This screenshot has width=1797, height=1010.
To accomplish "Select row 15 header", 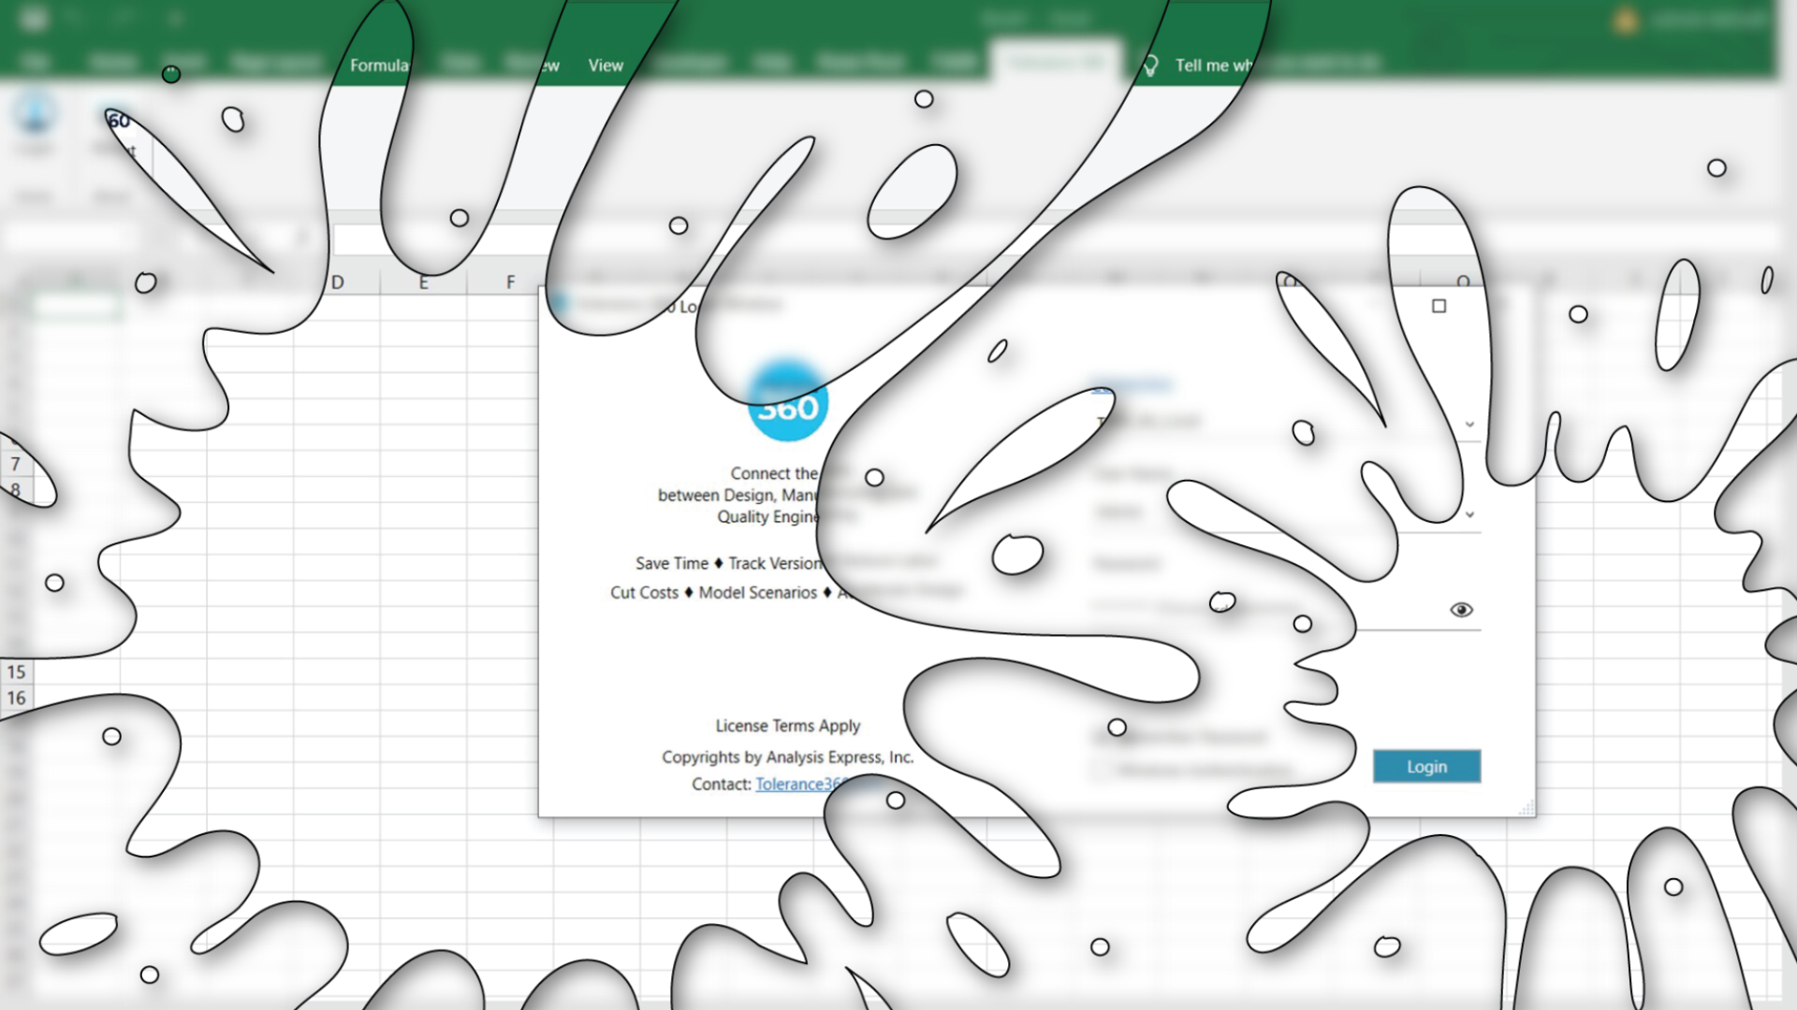I will (x=16, y=671).
